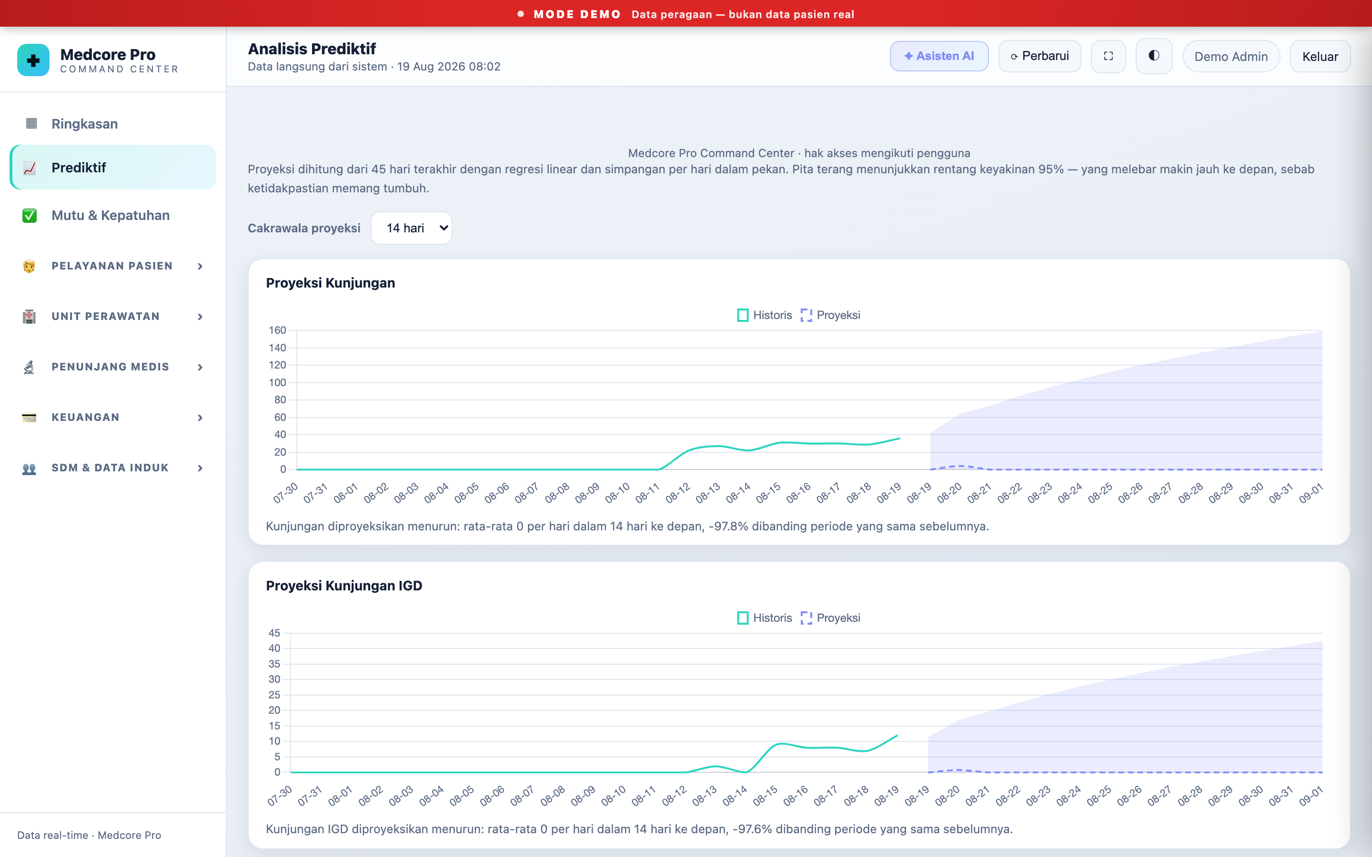The width and height of the screenshot is (1372, 857).
Task: Click the Unit Perawatan hospital icon
Action: (29, 316)
